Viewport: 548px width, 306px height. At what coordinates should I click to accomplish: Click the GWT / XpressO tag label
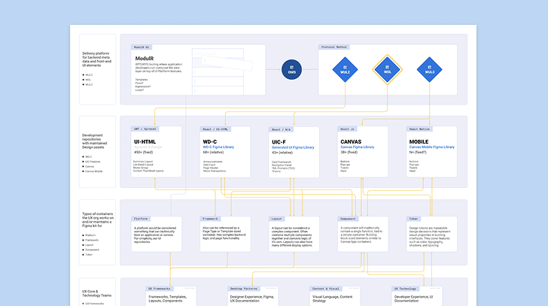coord(145,129)
